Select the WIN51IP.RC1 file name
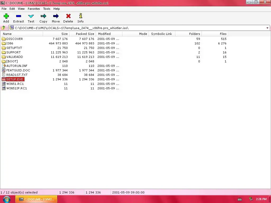 pos(17,88)
